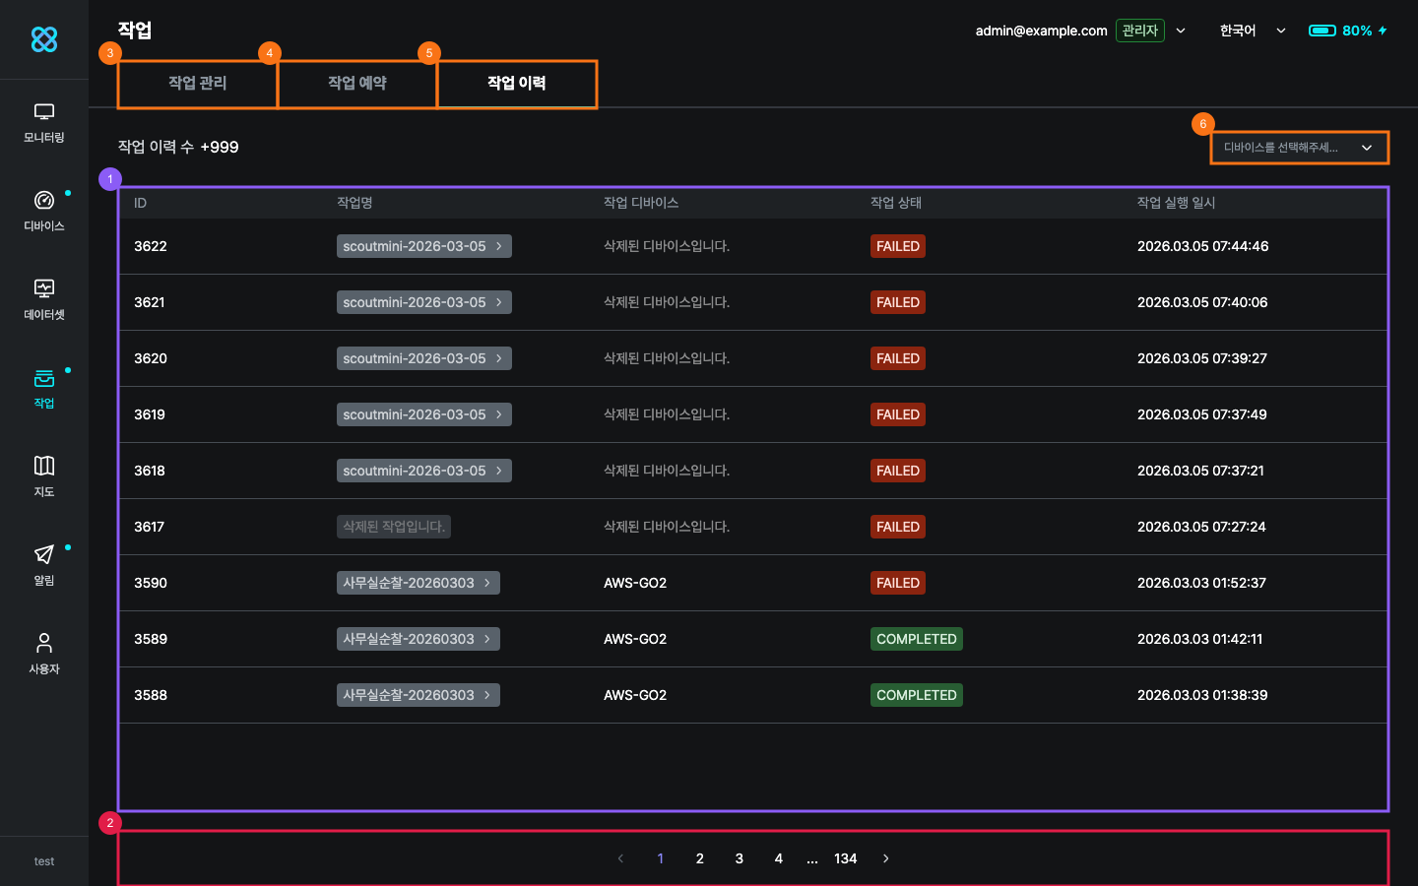
Task: Select the 작업 sidebar icon
Action: [44, 388]
